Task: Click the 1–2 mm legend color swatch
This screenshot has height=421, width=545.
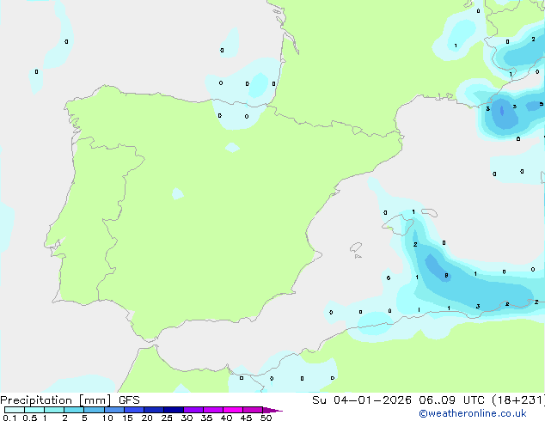Action: (54, 410)
